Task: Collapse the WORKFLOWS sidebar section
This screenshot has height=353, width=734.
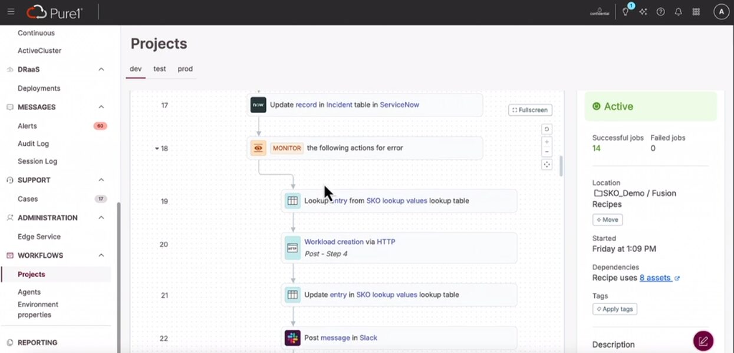Action: 101,255
